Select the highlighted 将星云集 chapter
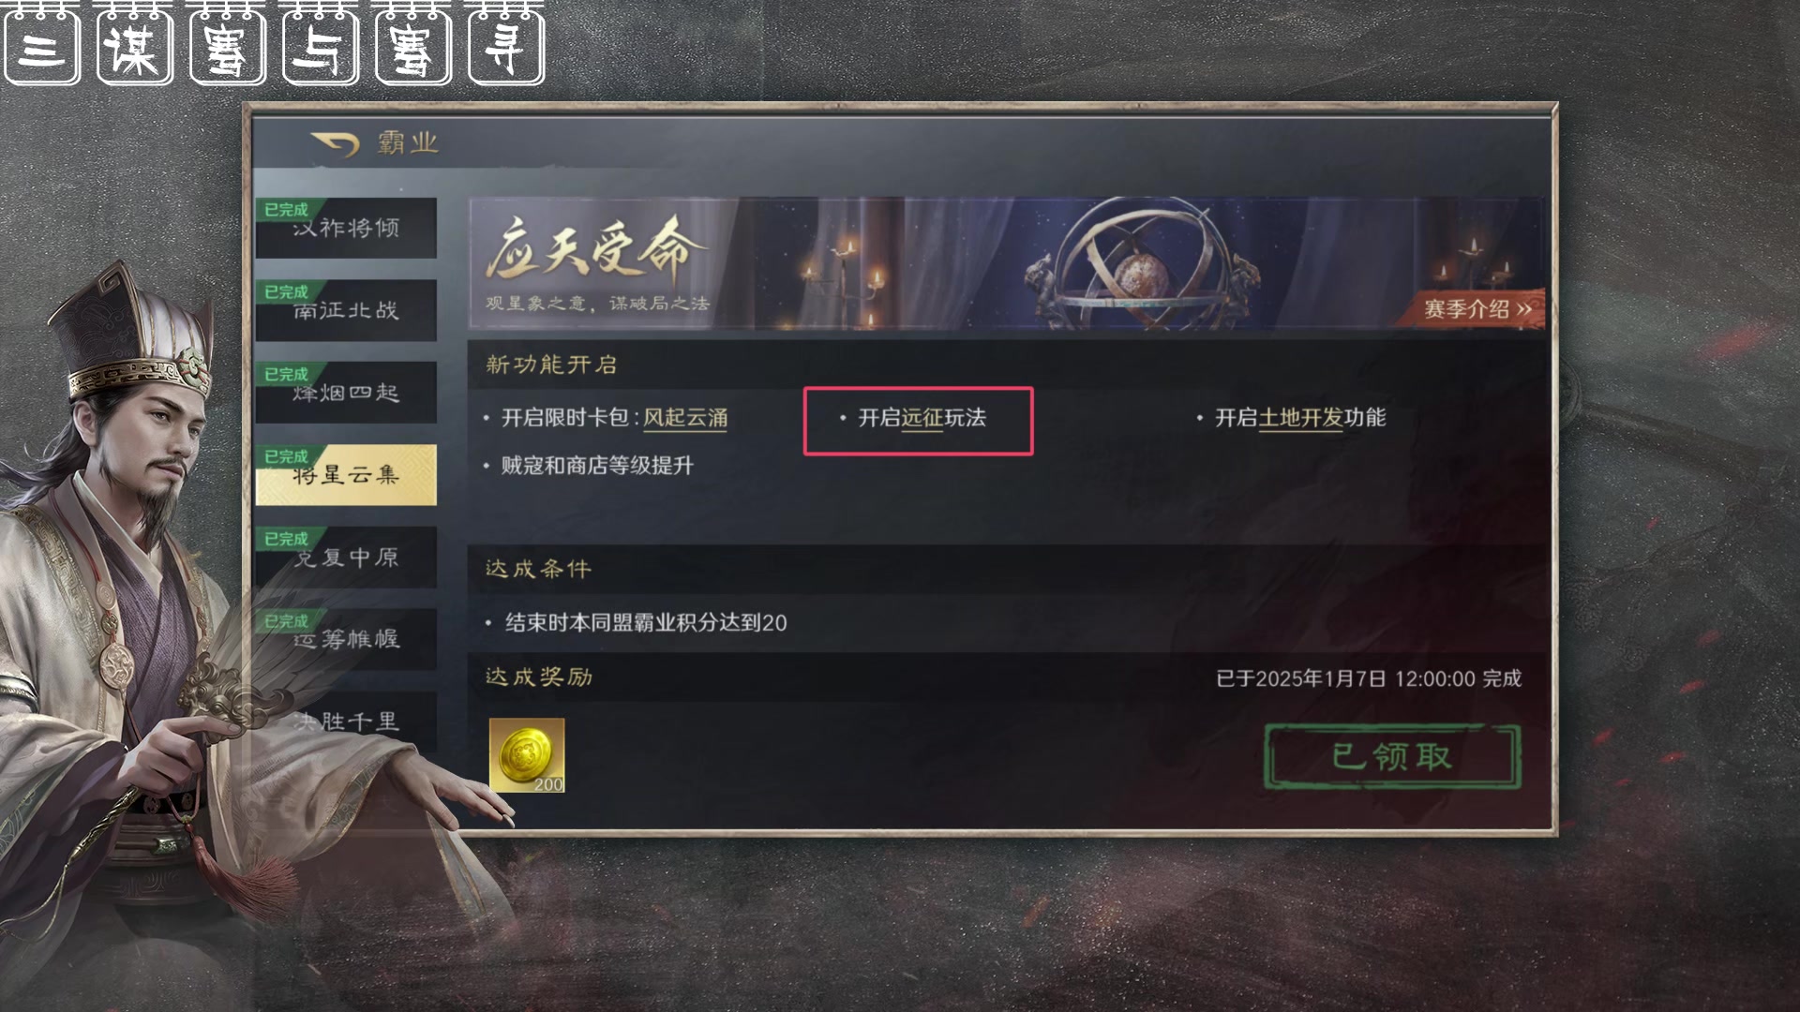The height and width of the screenshot is (1012, 1800). pyautogui.click(x=346, y=475)
